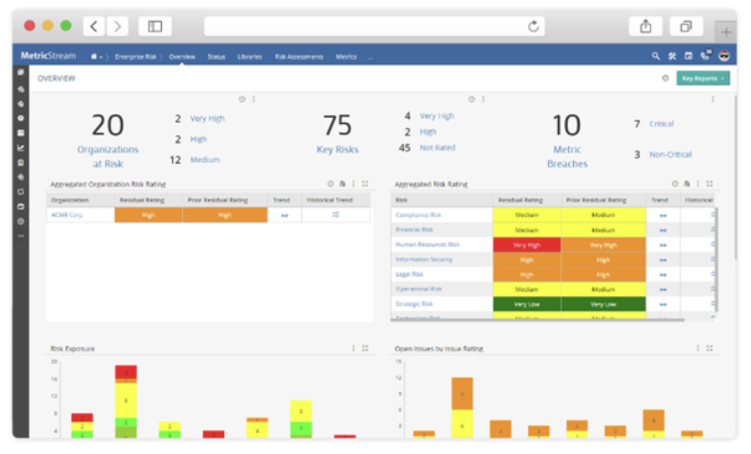
Task: Expand Risk Exposure chart to fullscreen
Action: click(365, 348)
